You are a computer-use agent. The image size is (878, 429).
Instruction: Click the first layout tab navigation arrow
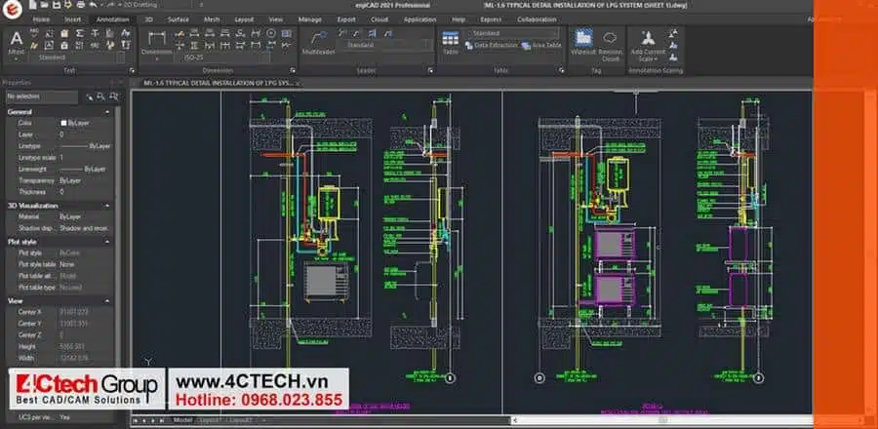[136, 420]
